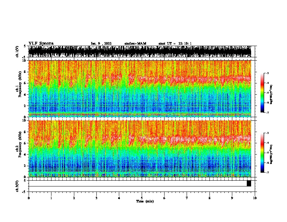Click time axis tick label "4"
This screenshot has width=287, height=222.
click(119, 198)
